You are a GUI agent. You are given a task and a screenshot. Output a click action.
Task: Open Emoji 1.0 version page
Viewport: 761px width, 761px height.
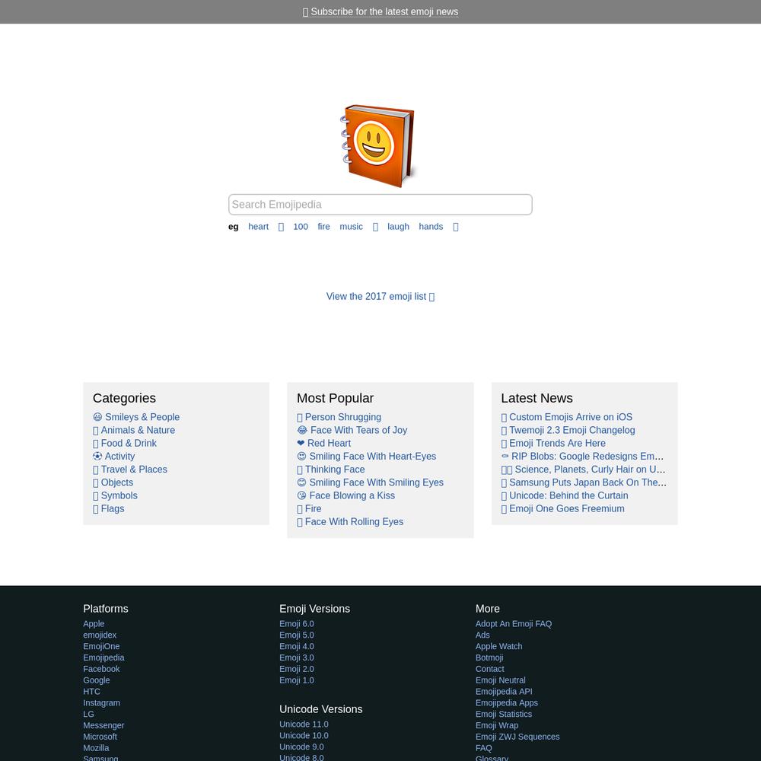[297, 680]
